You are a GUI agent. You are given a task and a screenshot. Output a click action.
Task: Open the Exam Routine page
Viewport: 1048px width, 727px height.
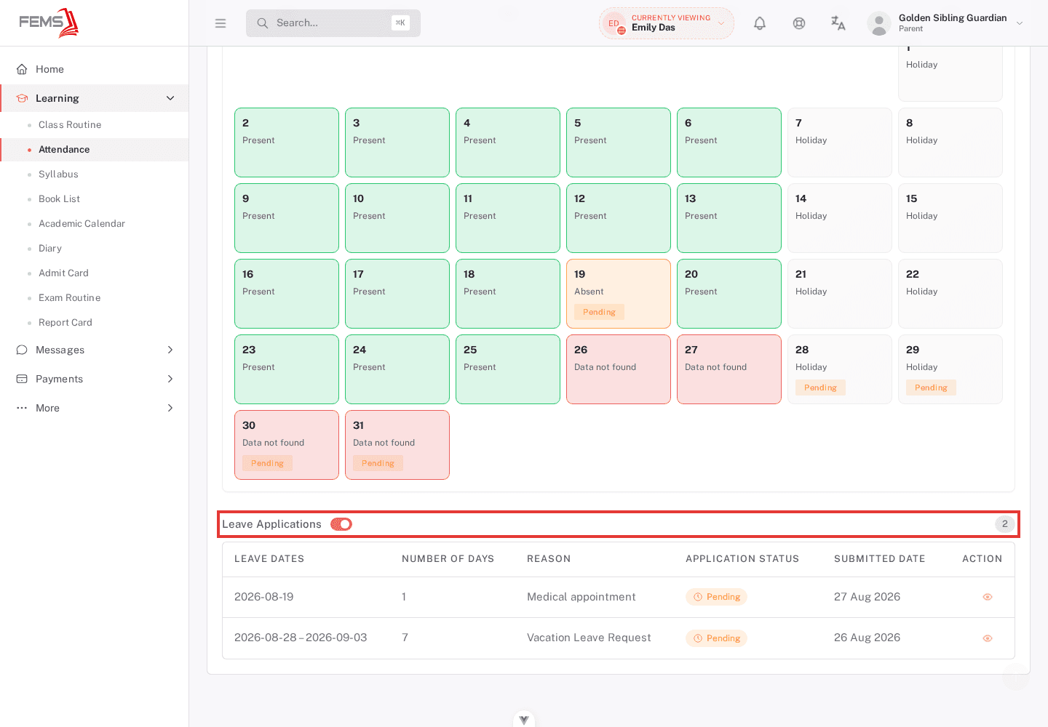pyautogui.click(x=69, y=298)
